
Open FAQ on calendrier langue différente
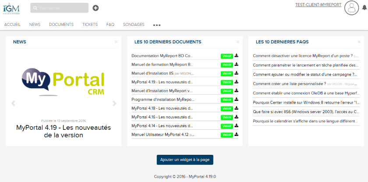pos(305,121)
